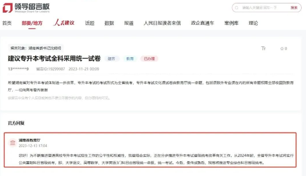This screenshot has height=176, width=306.
Task: Click the star favorite icon
Action: [282, 48]
